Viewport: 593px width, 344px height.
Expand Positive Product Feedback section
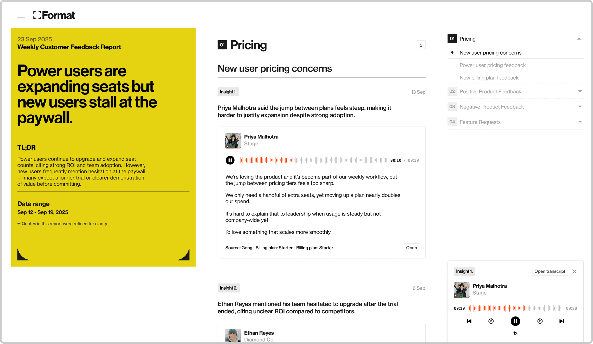580,91
